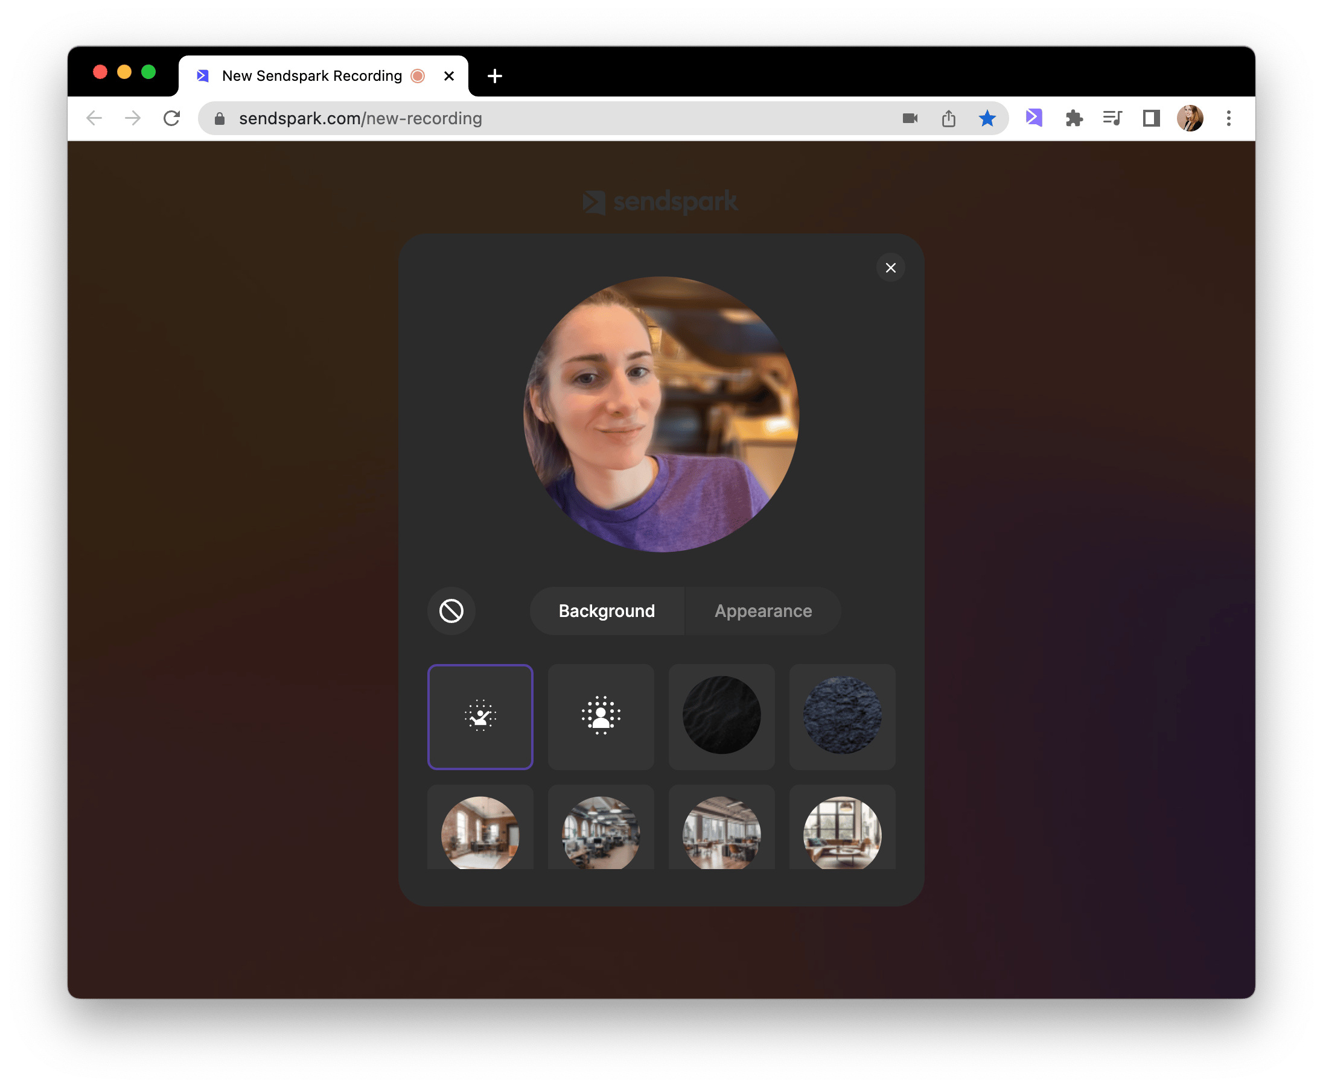Click the share page icon
Viewport: 1323px width, 1088px height.
pyautogui.click(x=949, y=118)
